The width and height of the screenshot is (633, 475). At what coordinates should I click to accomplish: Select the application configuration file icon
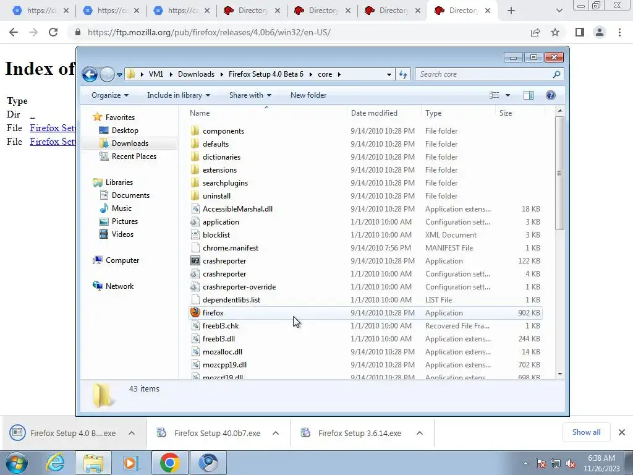click(x=195, y=222)
